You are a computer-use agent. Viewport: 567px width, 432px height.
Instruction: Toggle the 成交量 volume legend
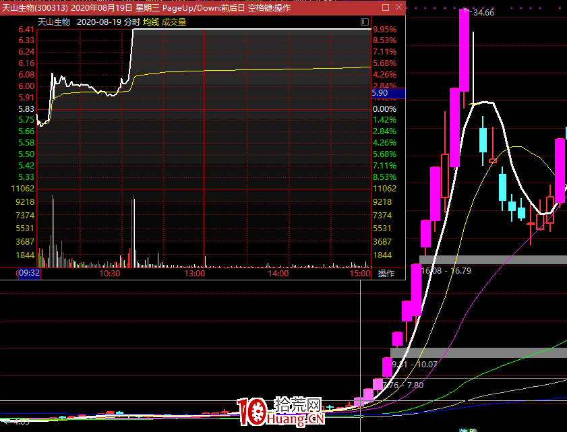[x=173, y=22]
